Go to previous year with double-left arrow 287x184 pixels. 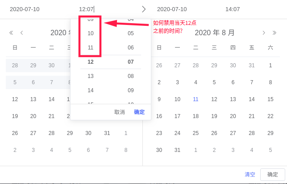pos(11,33)
